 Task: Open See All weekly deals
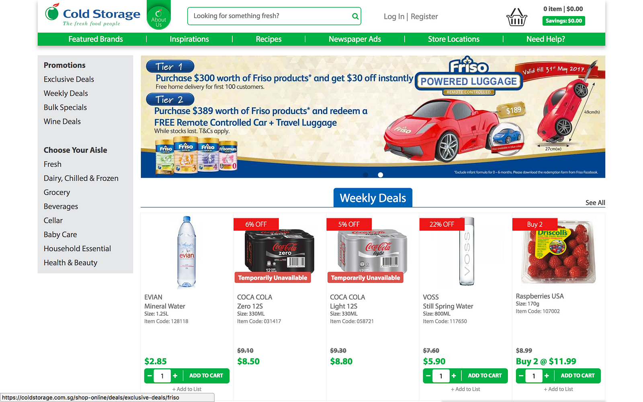click(x=595, y=203)
